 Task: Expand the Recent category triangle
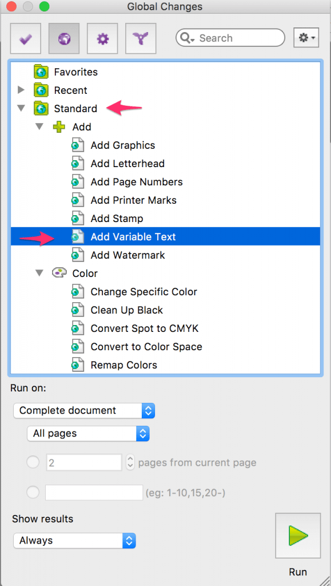[21, 90]
